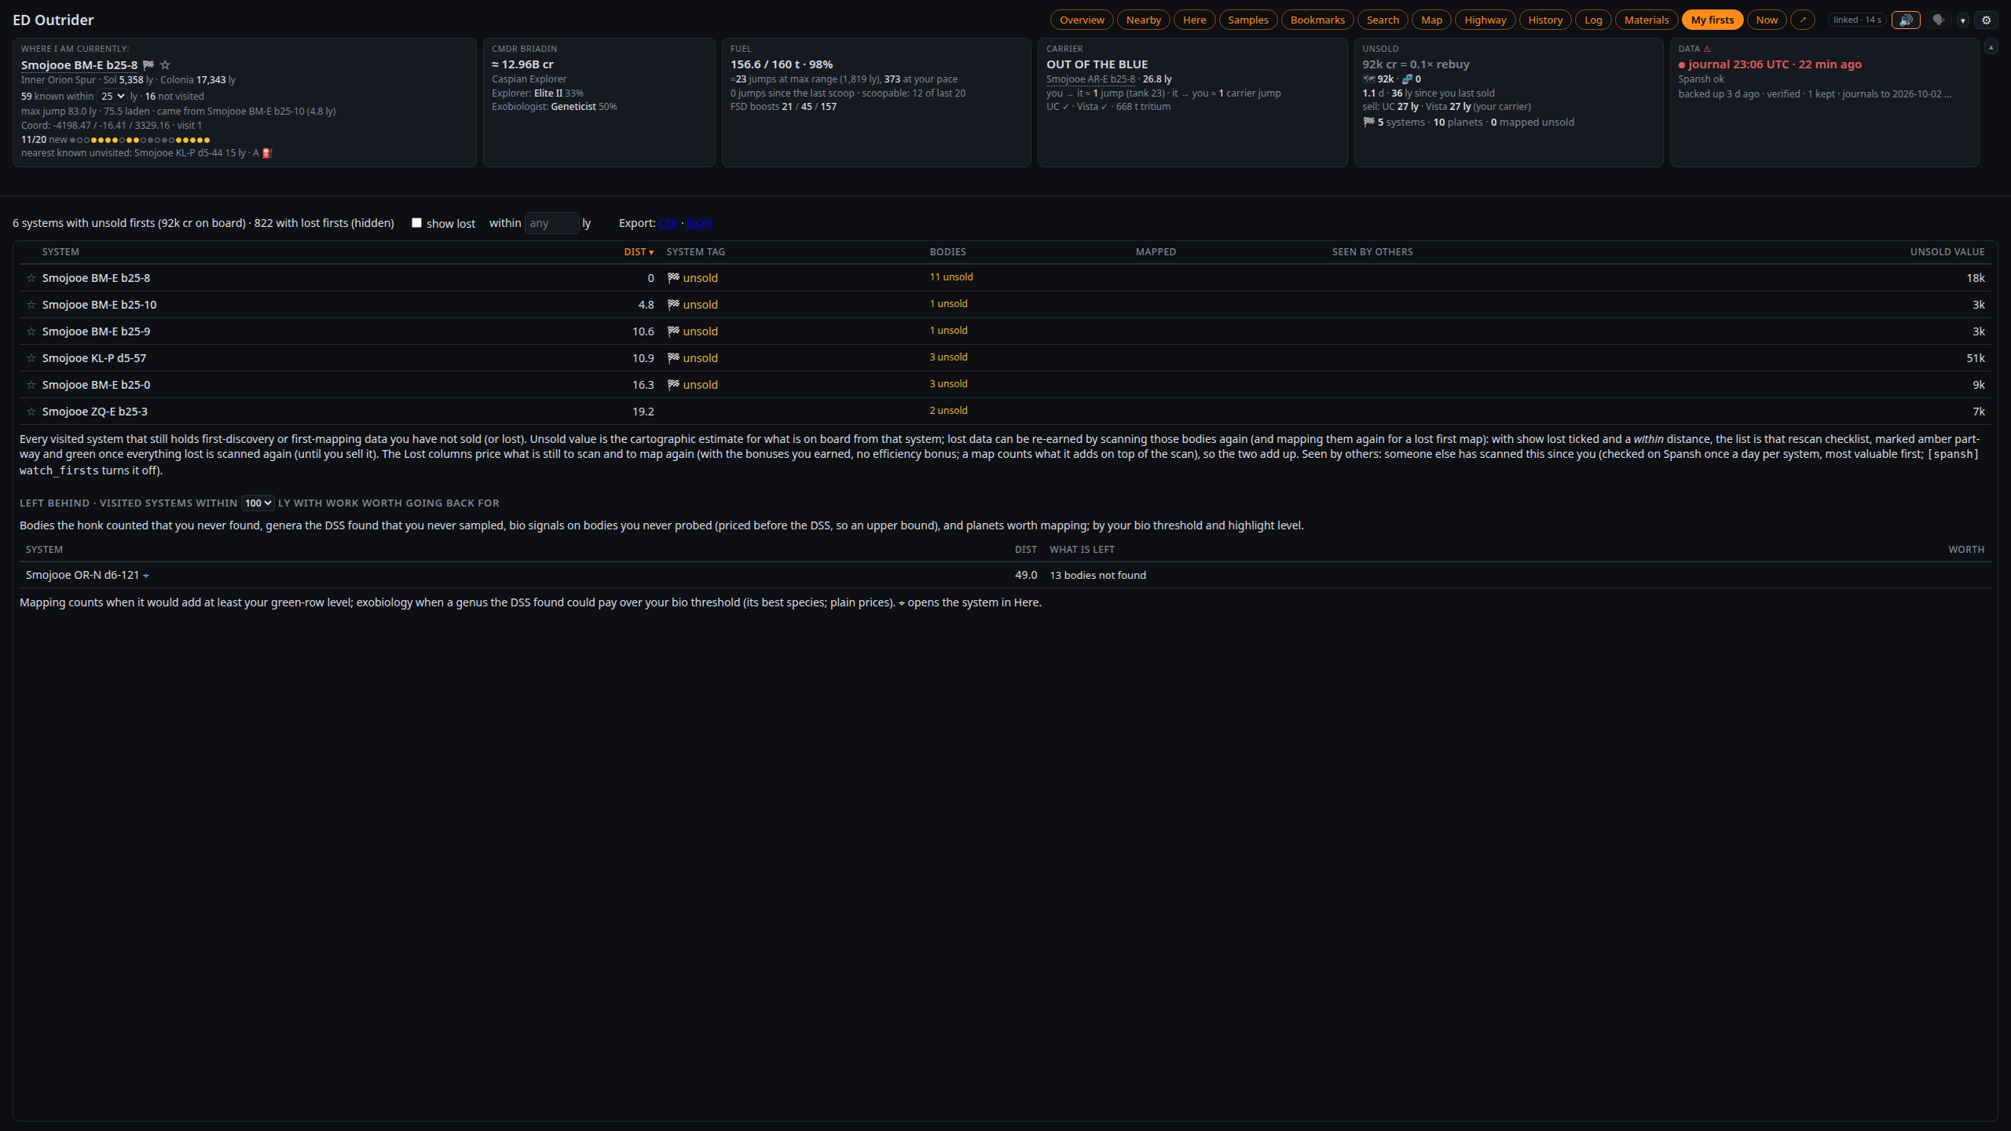Click carrier location Smojooe AR-E b25-8

coord(1090,79)
